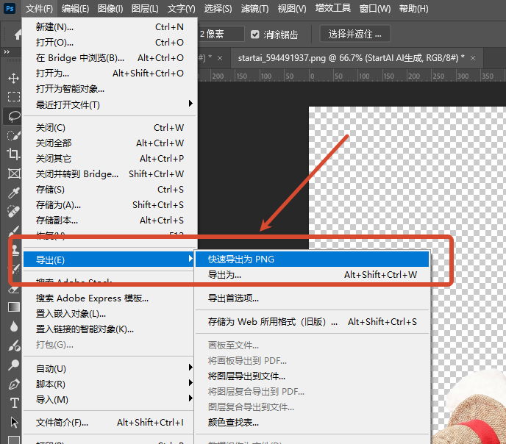The image size is (506, 444).
Task: Open the 选择(S) menu
Action: click(x=218, y=9)
